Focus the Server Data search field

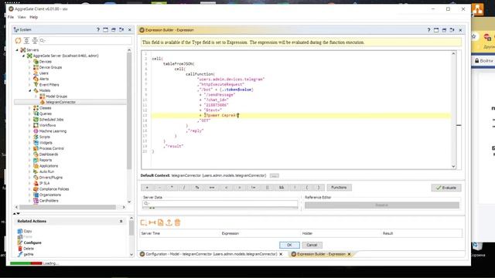(220, 203)
